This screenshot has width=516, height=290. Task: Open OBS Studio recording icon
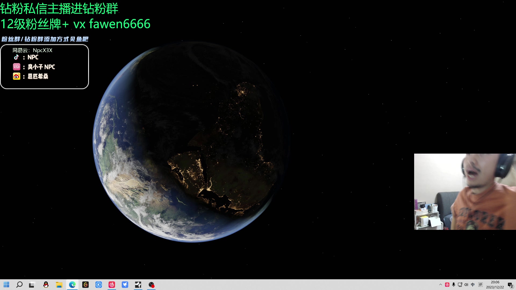pos(151,285)
